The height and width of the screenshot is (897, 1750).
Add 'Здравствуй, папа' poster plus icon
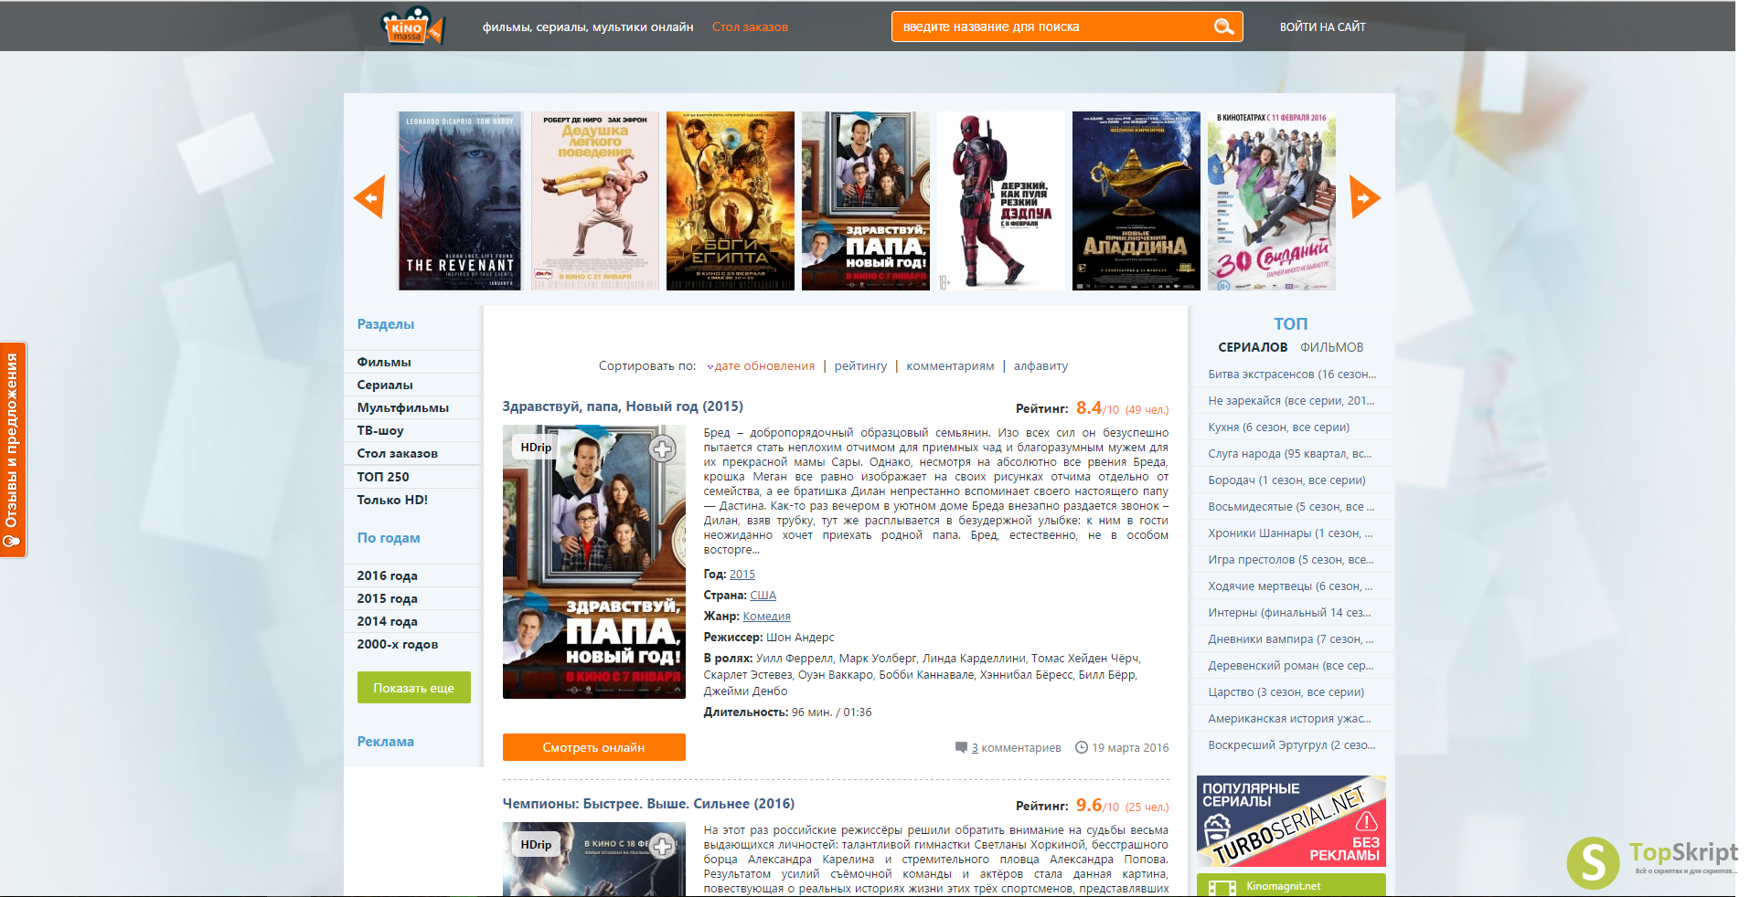pyautogui.click(x=663, y=448)
